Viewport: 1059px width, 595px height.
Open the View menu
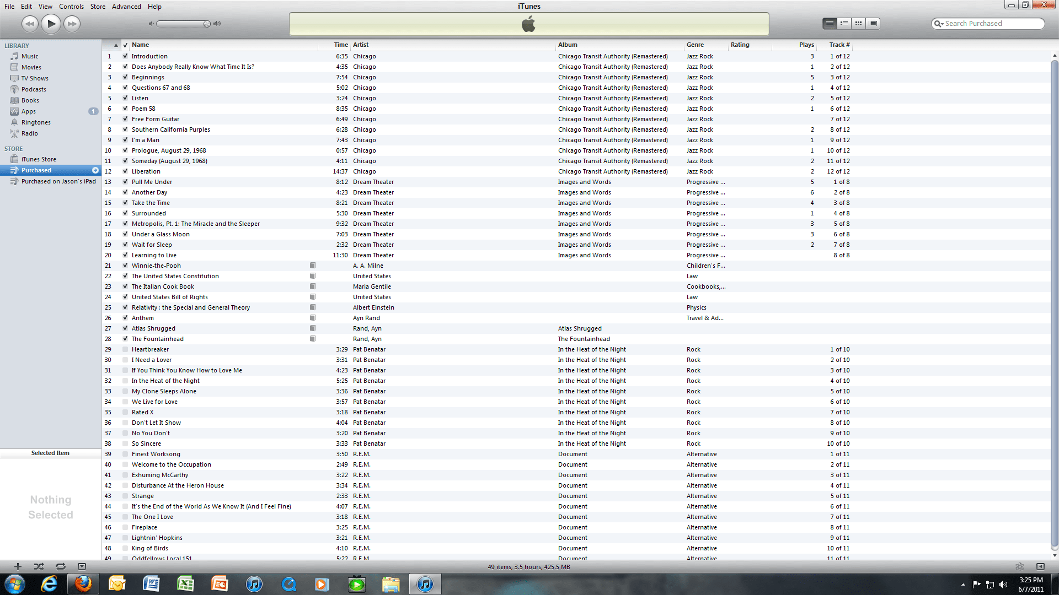[45, 7]
